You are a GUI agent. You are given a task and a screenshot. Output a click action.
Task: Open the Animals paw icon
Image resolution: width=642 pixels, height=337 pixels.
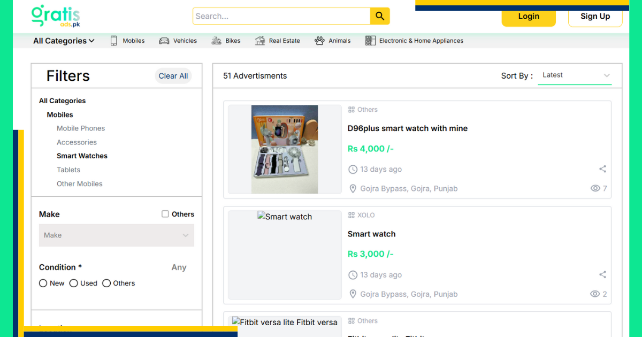319,41
